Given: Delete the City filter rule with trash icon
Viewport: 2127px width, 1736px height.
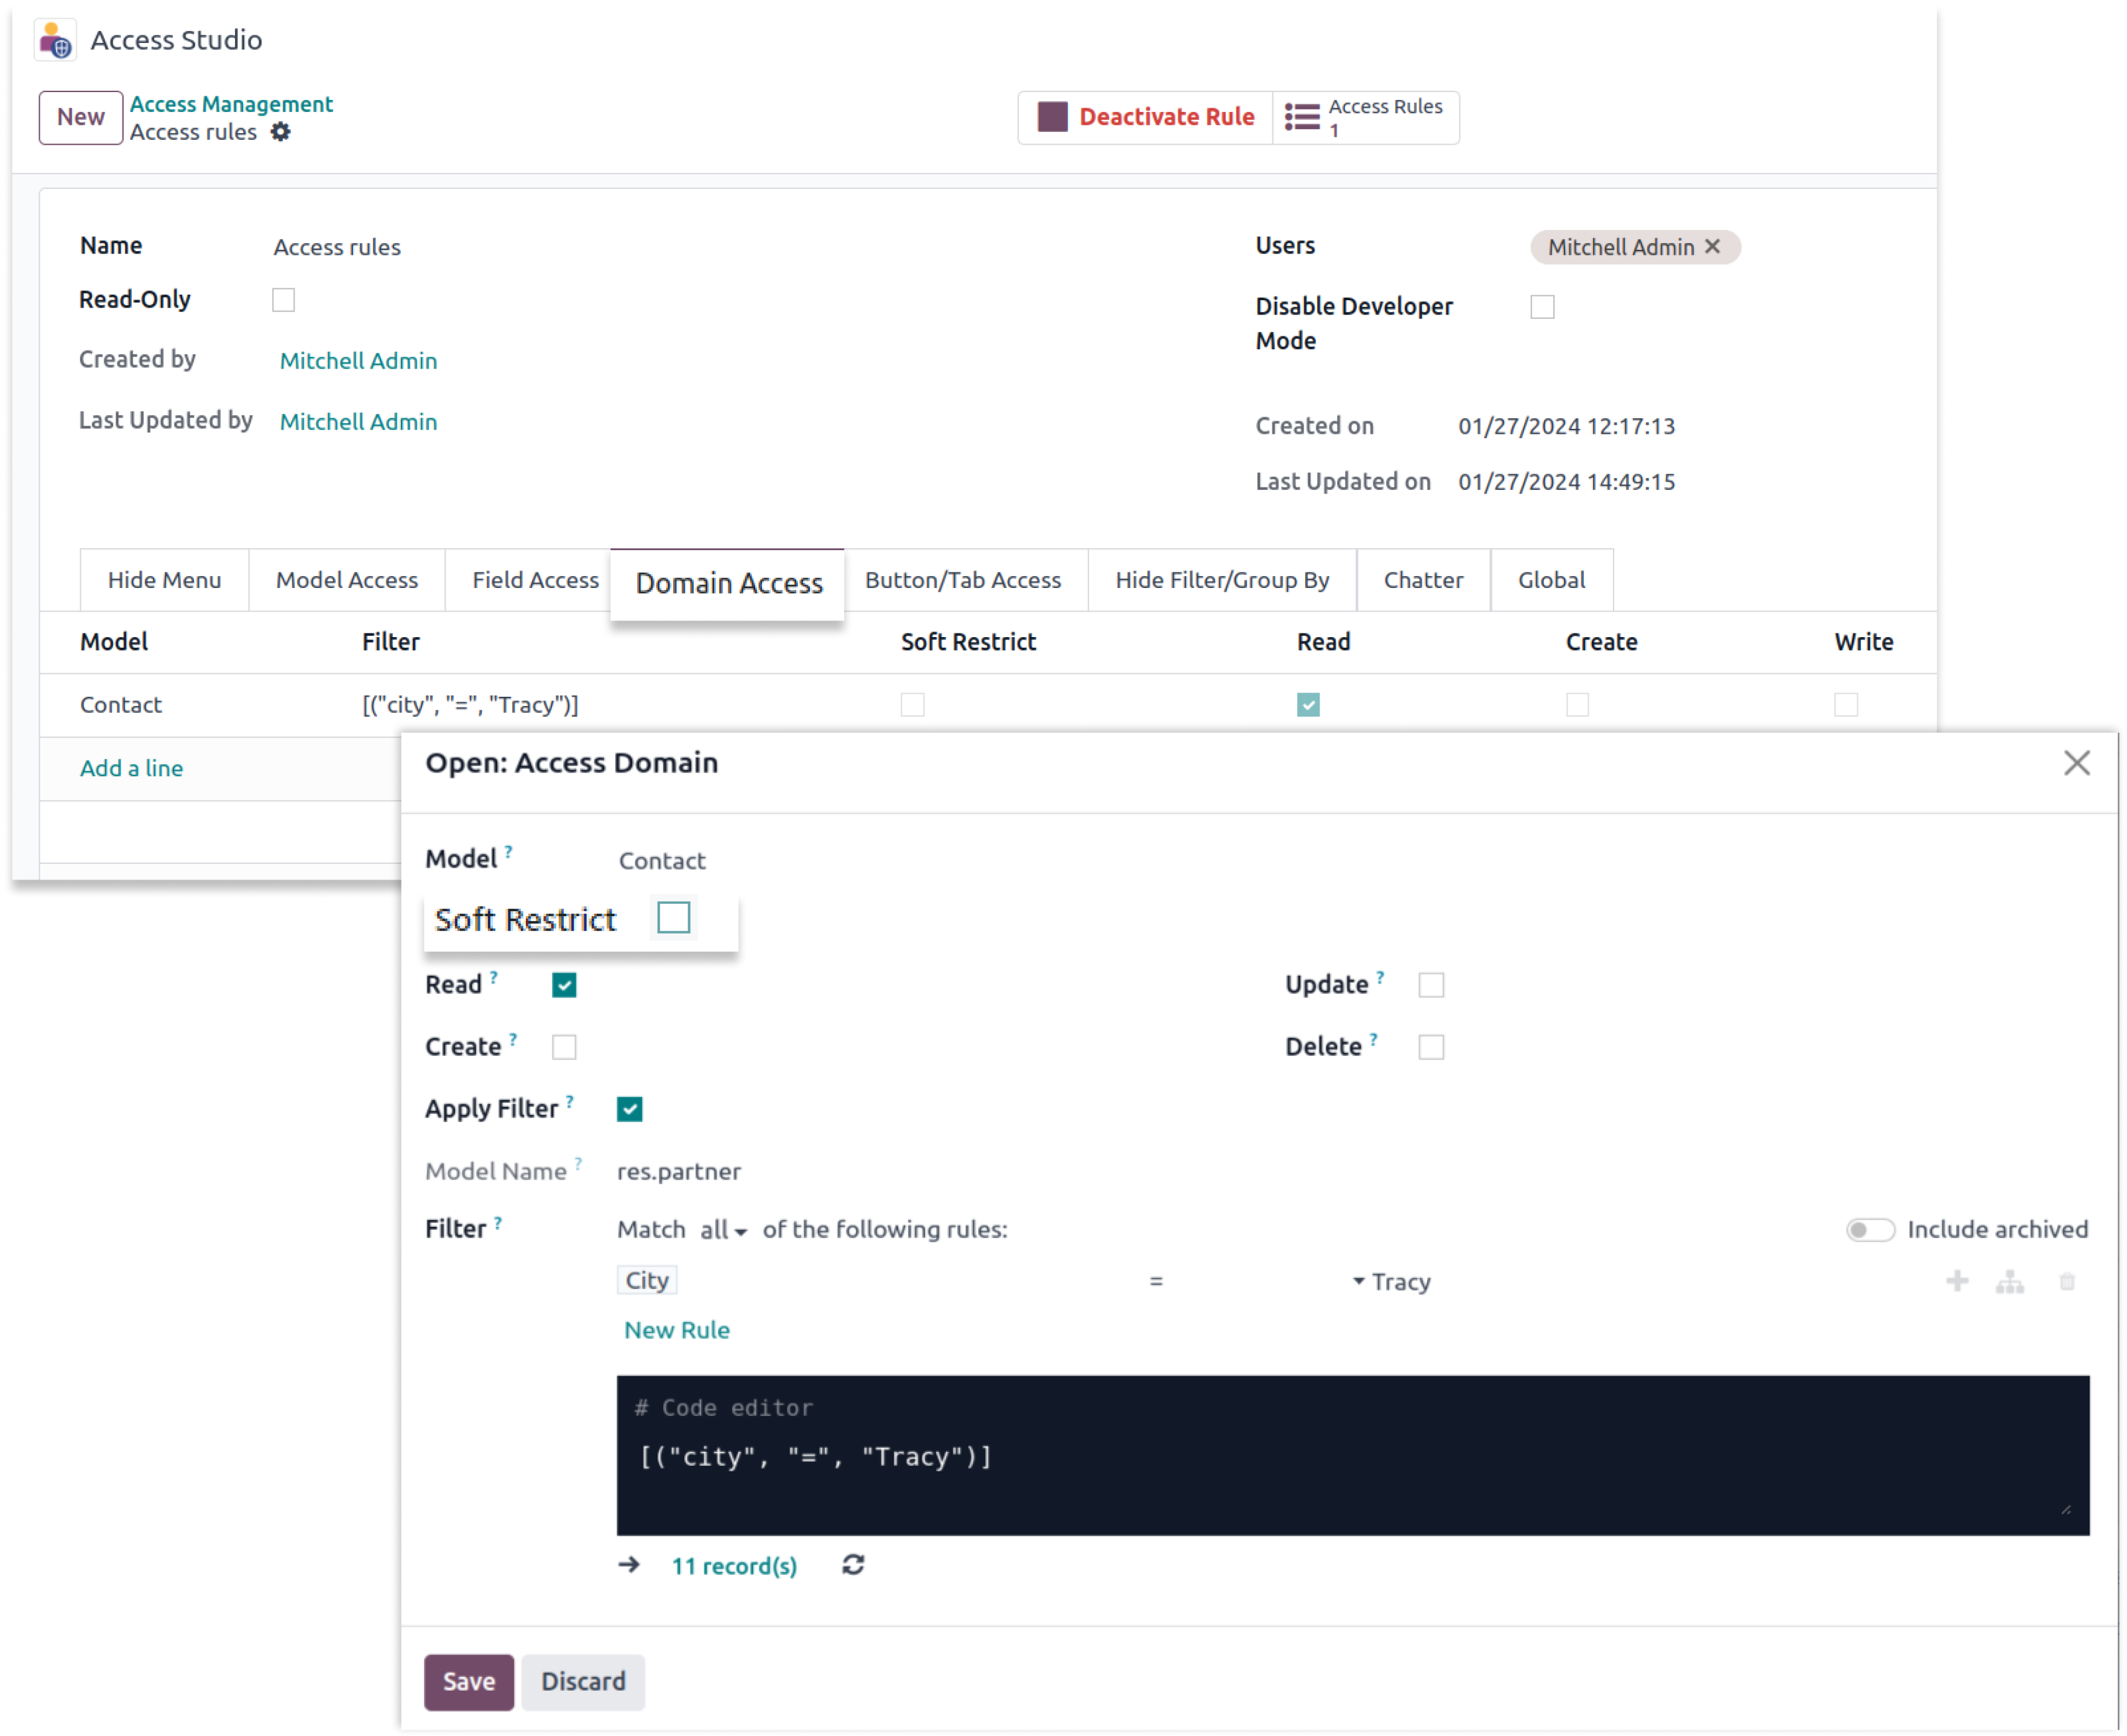Looking at the screenshot, I should 2067,1281.
